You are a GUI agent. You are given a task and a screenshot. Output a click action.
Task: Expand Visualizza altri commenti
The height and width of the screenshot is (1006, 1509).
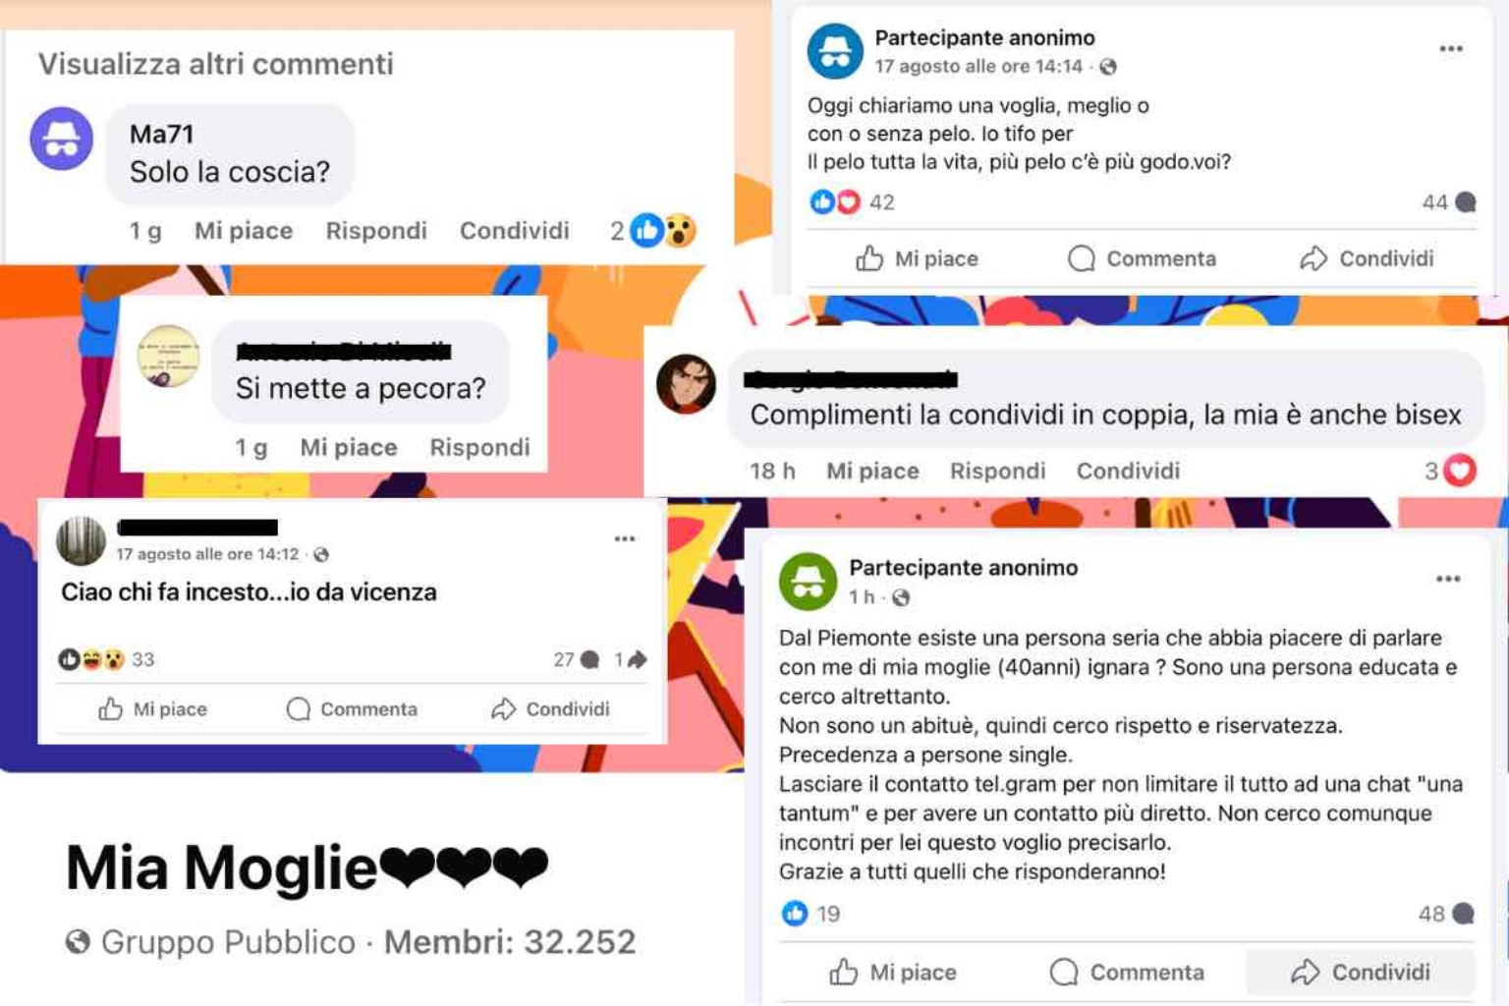click(216, 64)
